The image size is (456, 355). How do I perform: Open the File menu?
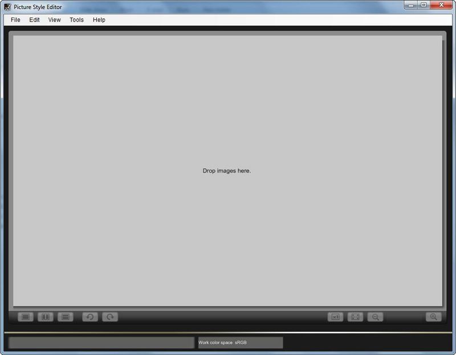(15, 20)
